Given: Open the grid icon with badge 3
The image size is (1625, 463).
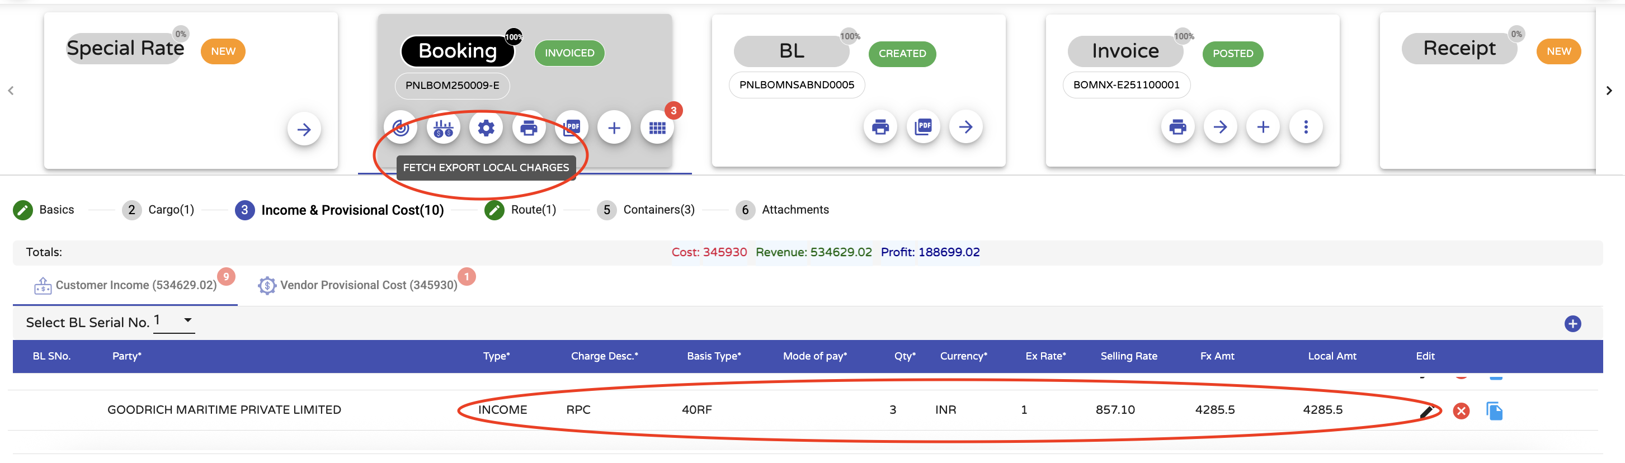Looking at the screenshot, I should click(657, 128).
